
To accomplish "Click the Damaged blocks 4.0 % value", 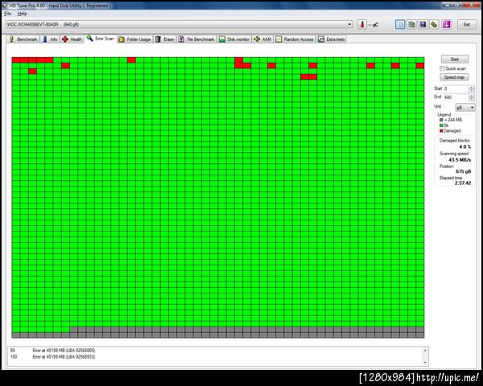I will pyautogui.click(x=464, y=147).
